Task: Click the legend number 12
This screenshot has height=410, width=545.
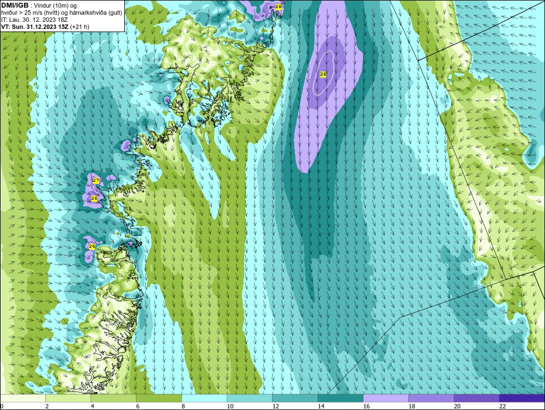Action: click(x=276, y=406)
